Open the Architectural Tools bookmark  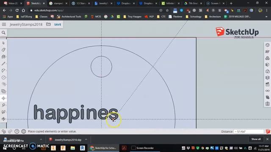click(x=69, y=16)
